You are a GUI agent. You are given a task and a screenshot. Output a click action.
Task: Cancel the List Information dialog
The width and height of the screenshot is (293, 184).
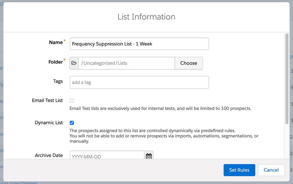(271, 170)
